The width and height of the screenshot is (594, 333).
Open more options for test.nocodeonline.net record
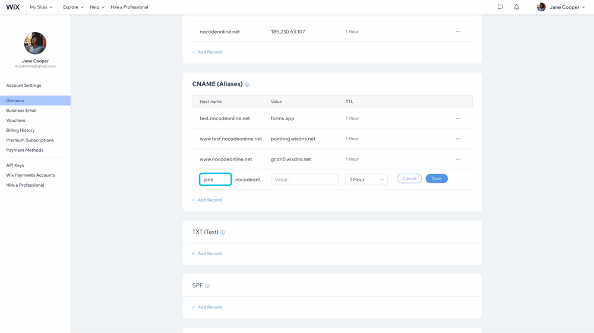click(x=457, y=118)
